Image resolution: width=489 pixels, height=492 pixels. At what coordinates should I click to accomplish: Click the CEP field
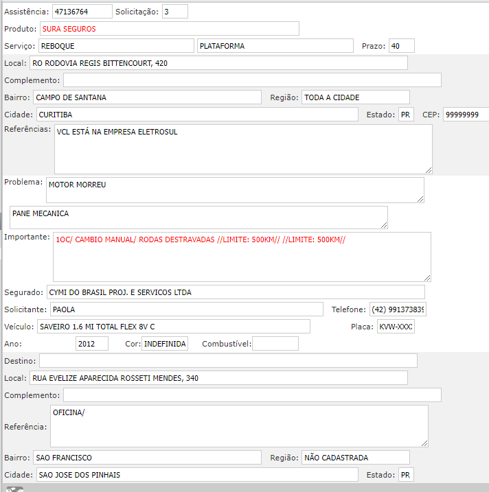click(465, 115)
